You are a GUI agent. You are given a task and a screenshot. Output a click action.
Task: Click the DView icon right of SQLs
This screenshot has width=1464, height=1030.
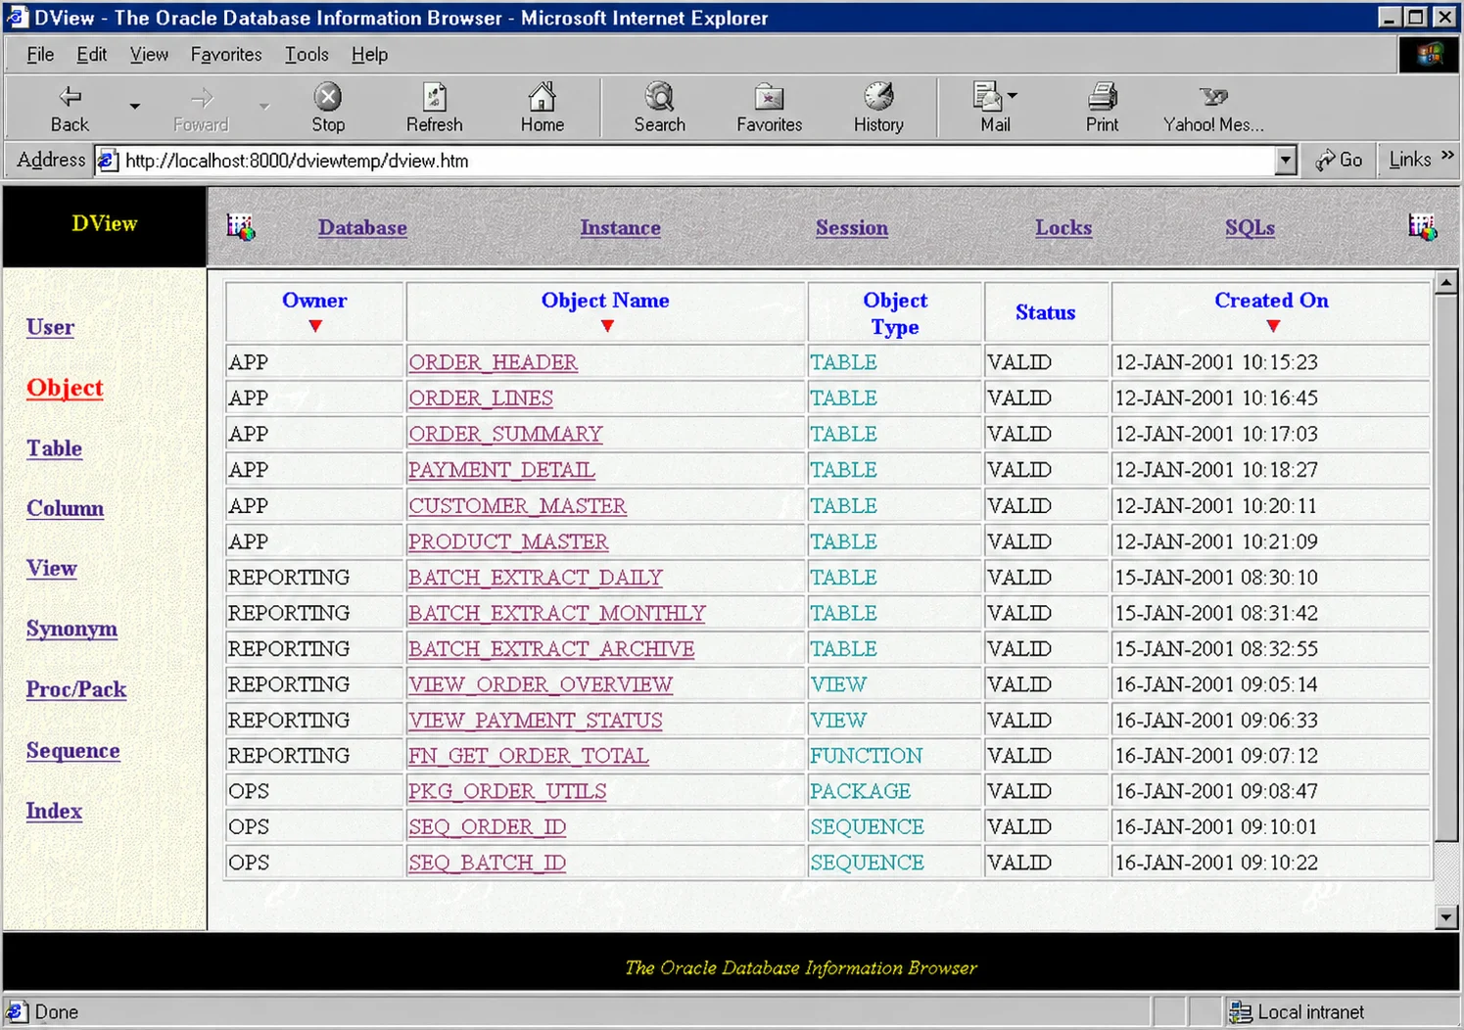(x=1423, y=227)
